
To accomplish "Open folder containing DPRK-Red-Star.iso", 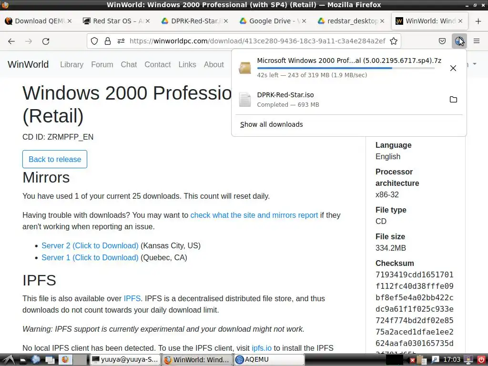I will [454, 99].
